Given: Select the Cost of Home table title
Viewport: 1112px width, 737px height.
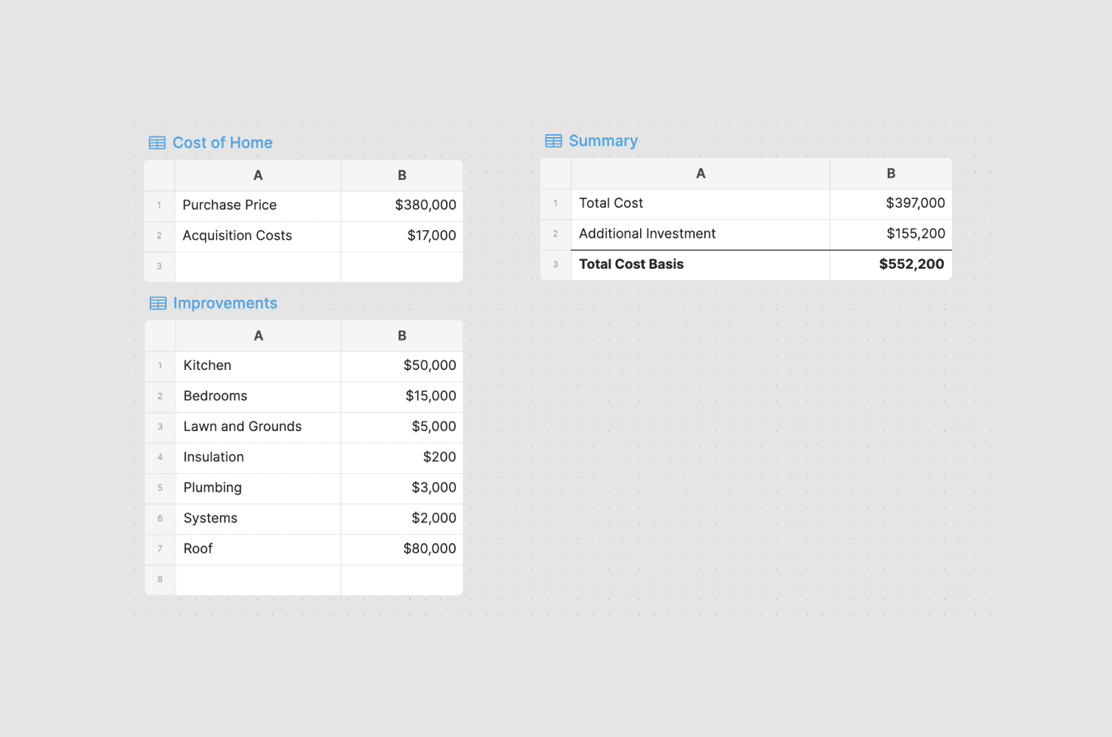Looking at the screenshot, I should point(223,143).
